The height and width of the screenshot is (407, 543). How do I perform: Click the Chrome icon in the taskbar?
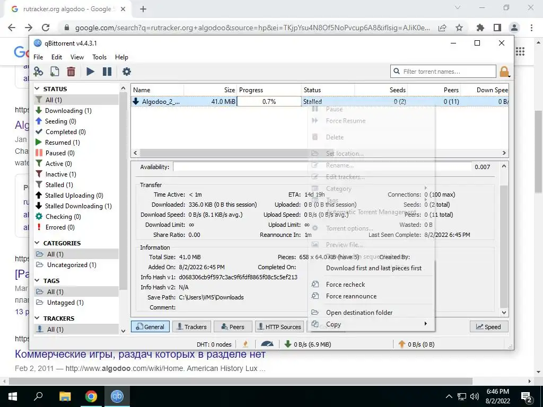tap(91, 396)
